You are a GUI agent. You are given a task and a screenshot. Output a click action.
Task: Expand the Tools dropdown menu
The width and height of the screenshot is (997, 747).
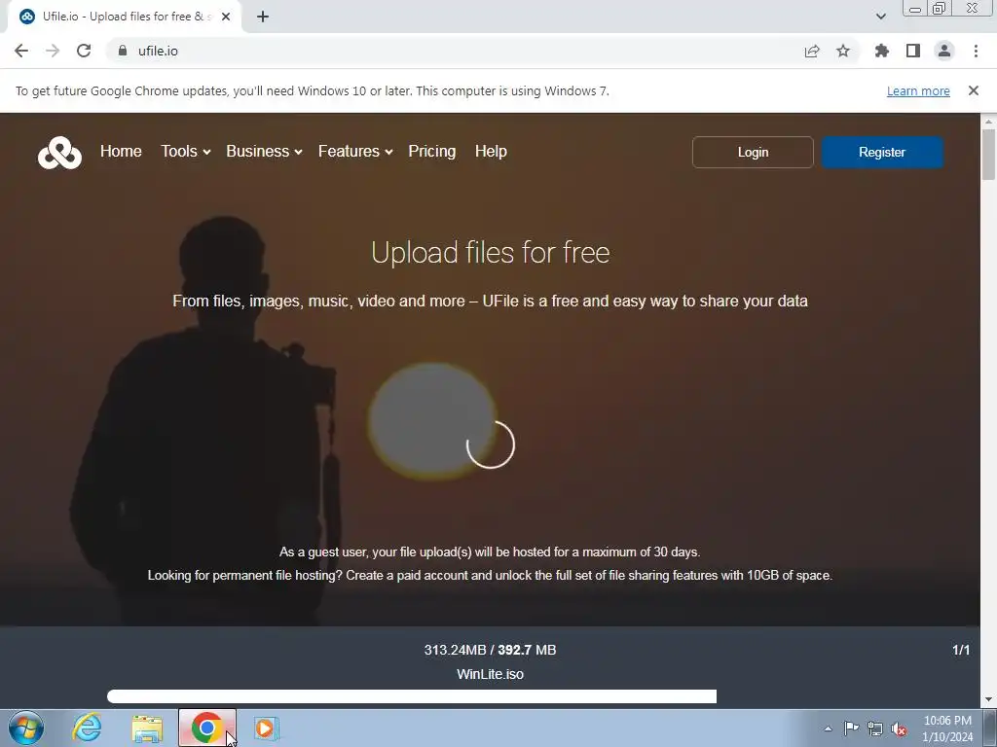[185, 151]
